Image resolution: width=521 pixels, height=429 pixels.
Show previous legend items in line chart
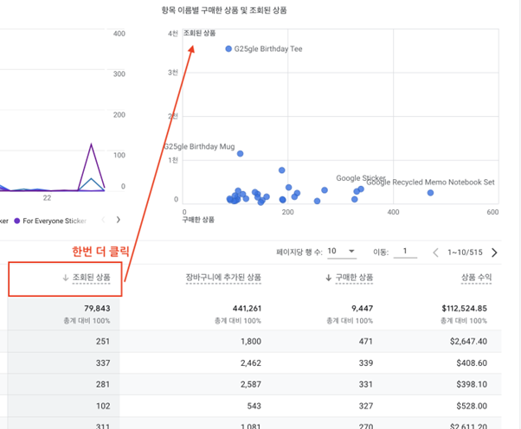coord(103,220)
